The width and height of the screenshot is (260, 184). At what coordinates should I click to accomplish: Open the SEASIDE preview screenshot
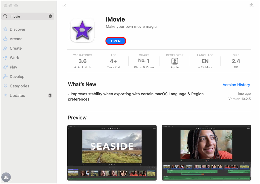[x=112, y=153]
